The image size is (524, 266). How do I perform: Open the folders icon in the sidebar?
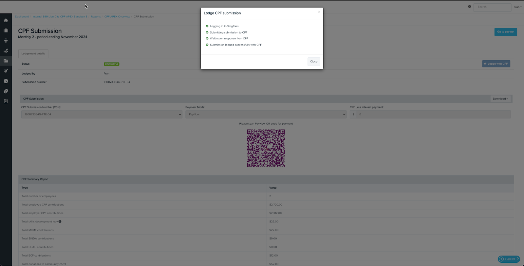click(6, 61)
